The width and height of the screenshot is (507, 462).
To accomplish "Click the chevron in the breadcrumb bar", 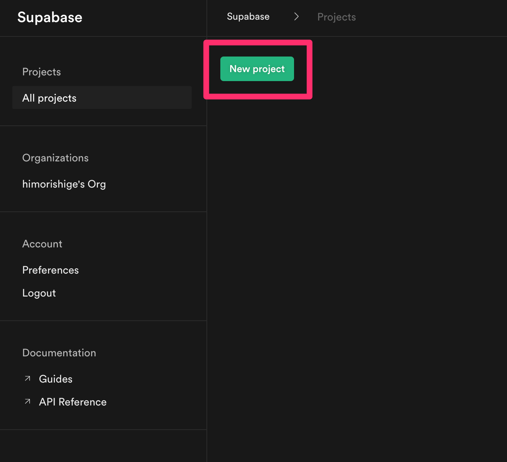I will (x=296, y=16).
